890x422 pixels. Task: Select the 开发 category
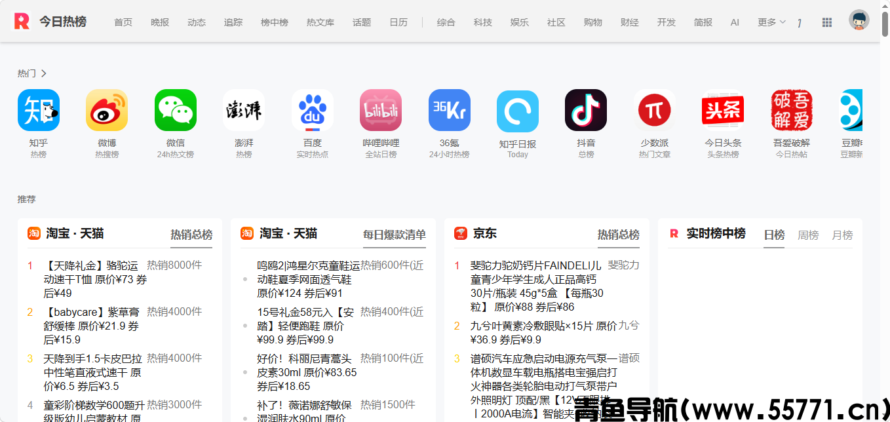click(667, 22)
